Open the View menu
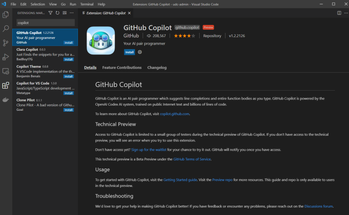The image size is (349, 215). [x=53, y=4]
